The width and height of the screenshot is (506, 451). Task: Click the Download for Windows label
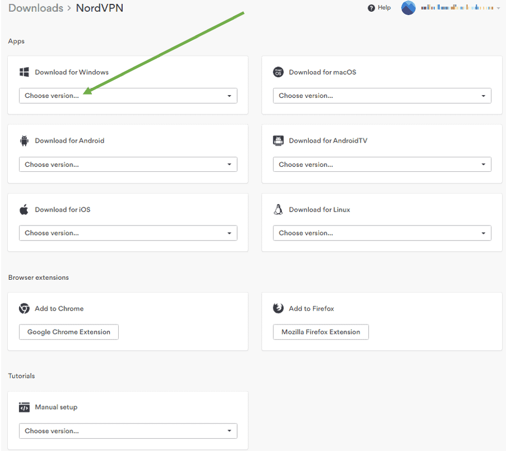coord(72,72)
